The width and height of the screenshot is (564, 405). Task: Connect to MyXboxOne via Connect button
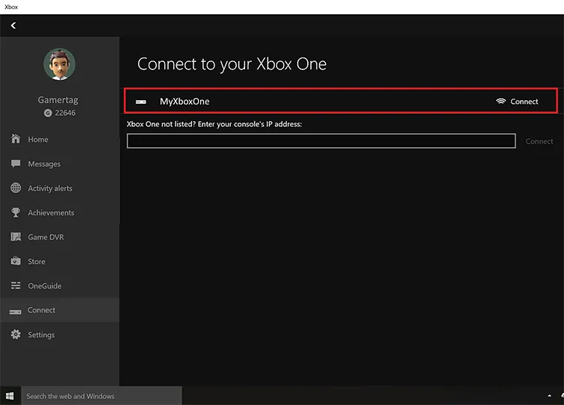coord(517,102)
